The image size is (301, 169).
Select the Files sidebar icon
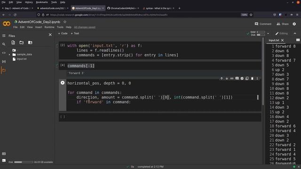coord(4,70)
